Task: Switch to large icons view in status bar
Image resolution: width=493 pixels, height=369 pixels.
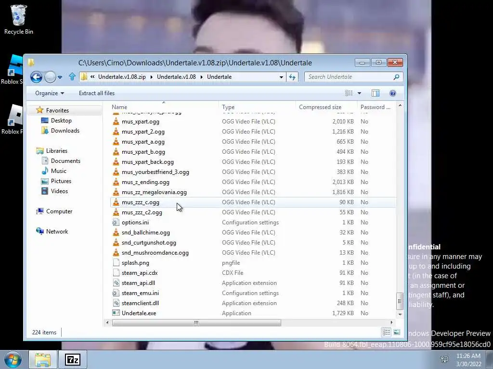Action: pos(397,332)
